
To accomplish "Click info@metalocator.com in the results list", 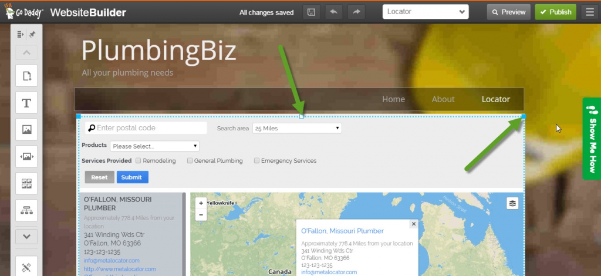I will tap(112, 261).
